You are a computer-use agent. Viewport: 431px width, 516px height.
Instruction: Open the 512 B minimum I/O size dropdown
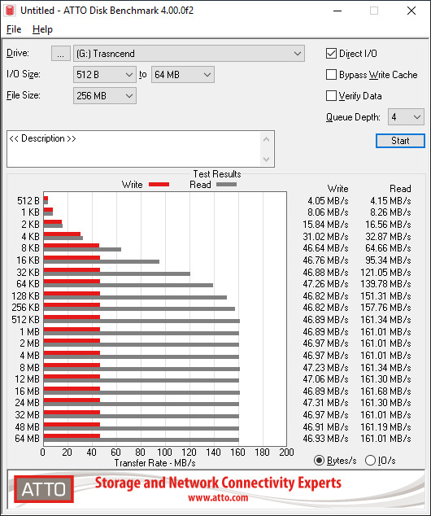tap(105, 75)
